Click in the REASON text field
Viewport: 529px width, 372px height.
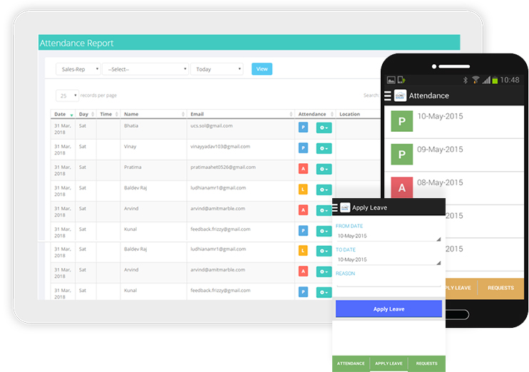tap(389, 282)
